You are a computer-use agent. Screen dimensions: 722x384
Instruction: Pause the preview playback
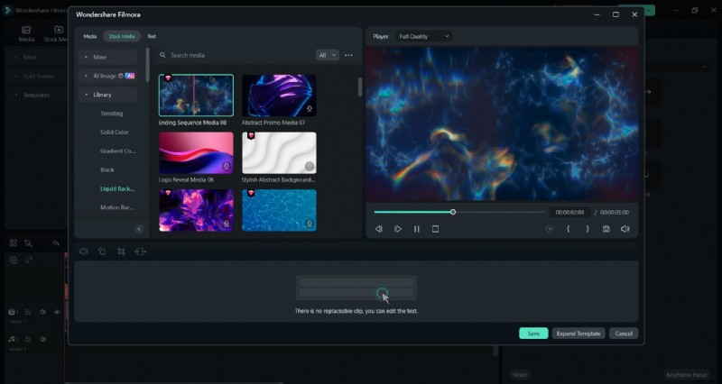(416, 229)
